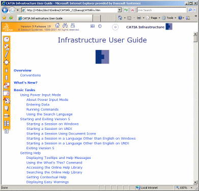Click the blue CATIA Infrastructure logo in header
The height and width of the screenshot is (191, 199).
point(169,26)
